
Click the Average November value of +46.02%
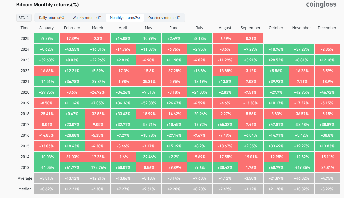[301, 178]
